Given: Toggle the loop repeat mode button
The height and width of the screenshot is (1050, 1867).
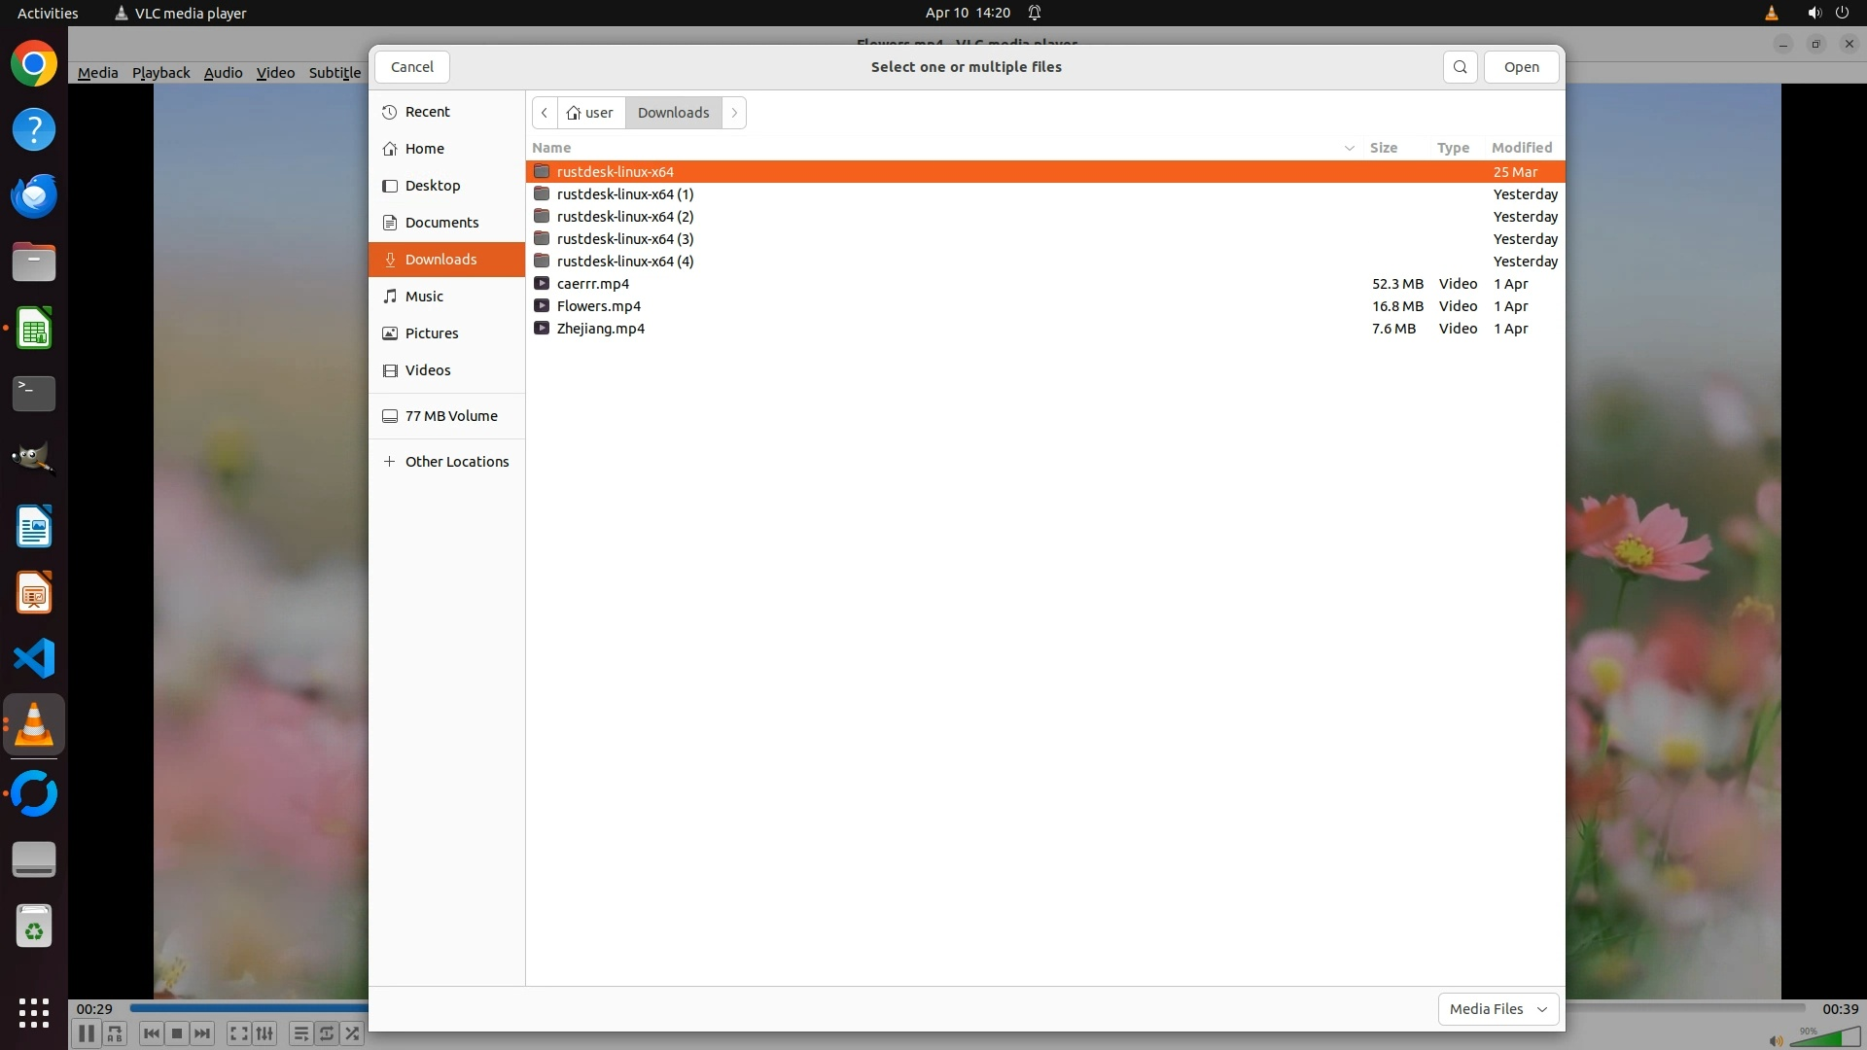Looking at the screenshot, I should click(327, 1033).
